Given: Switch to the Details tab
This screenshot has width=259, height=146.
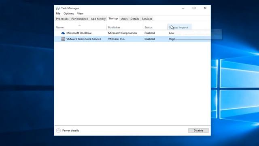Looking at the screenshot, I should 135,19.
